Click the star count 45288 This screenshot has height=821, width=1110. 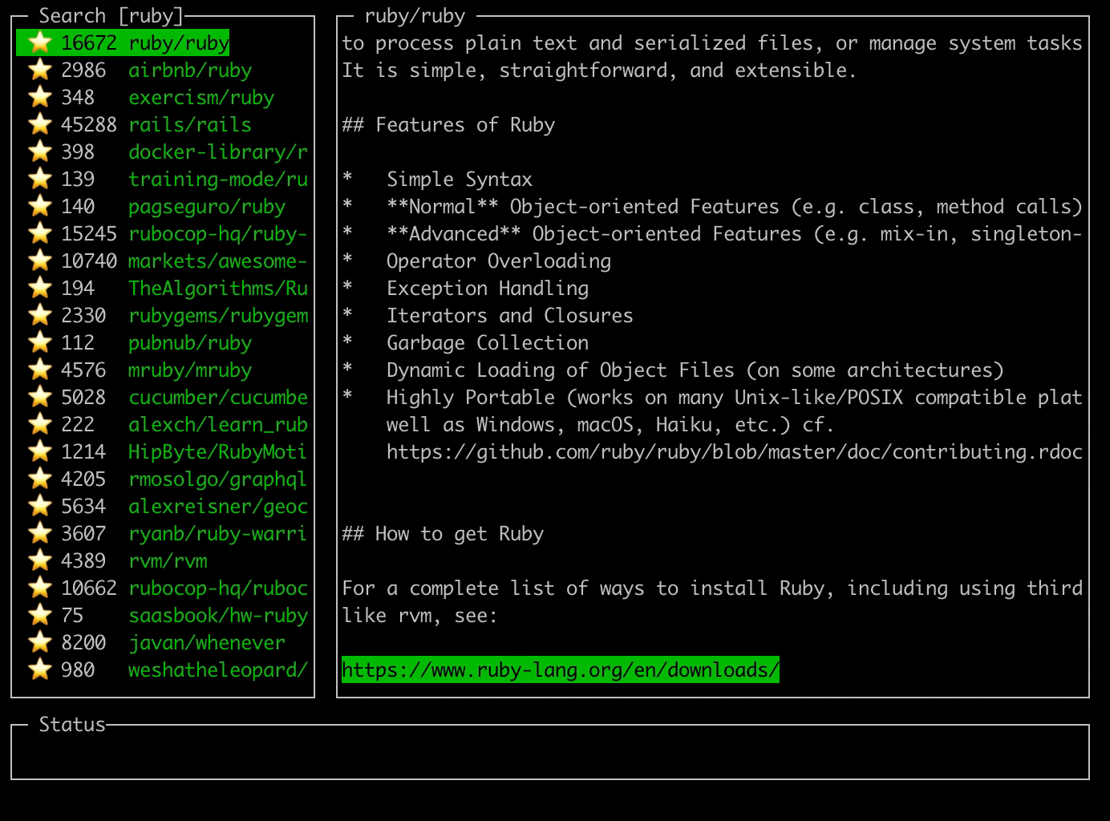(89, 124)
